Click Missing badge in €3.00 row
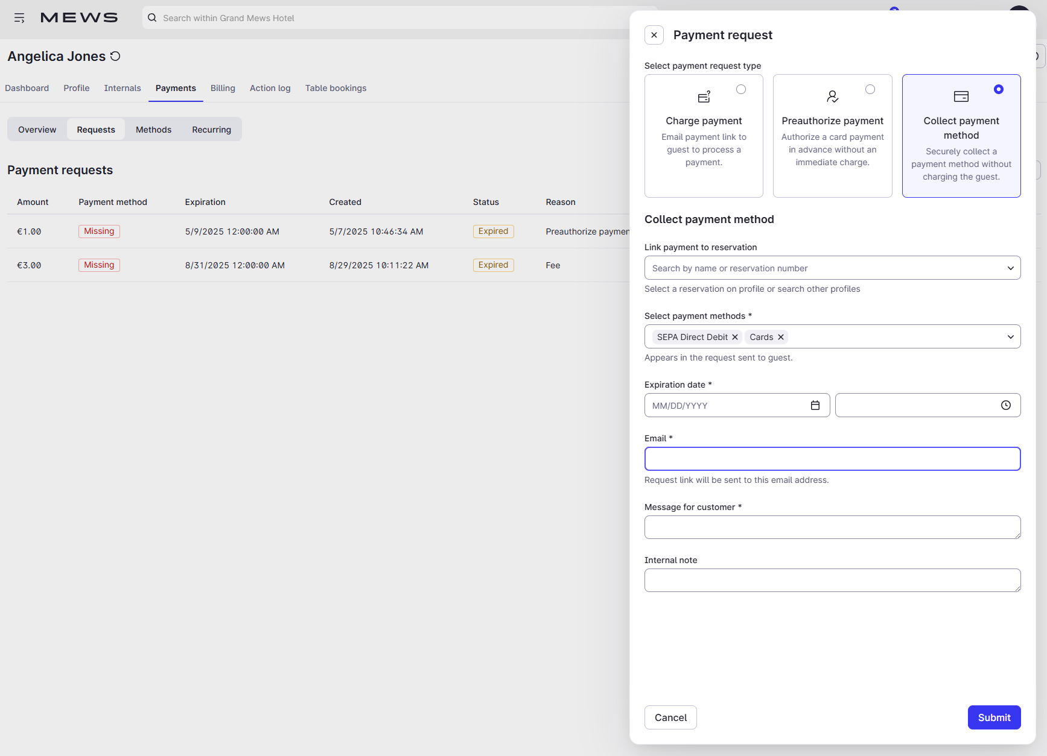 tap(99, 265)
